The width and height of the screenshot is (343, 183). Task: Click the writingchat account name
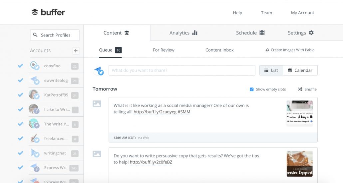tap(55, 153)
